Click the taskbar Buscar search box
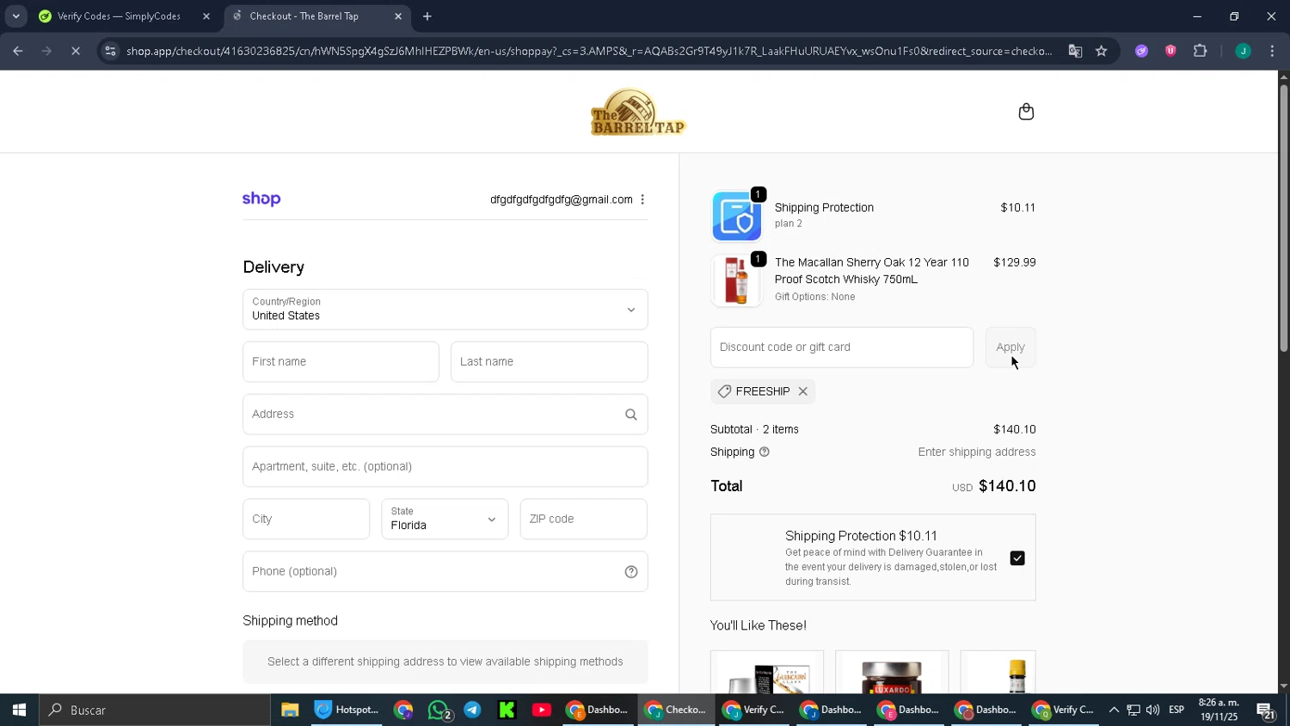 click(155, 711)
